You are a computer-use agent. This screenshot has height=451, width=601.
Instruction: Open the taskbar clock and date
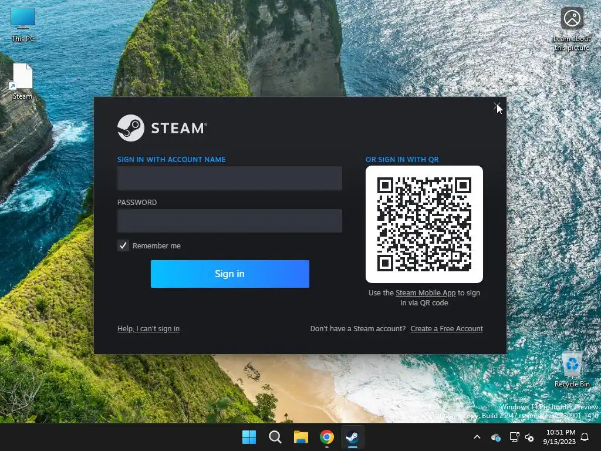[x=559, y=437]
